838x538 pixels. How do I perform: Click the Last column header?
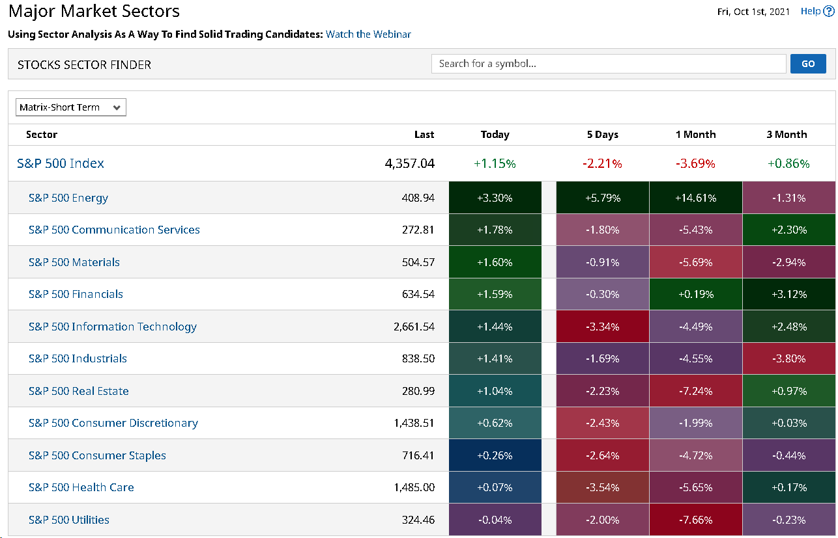pos(424,135)
